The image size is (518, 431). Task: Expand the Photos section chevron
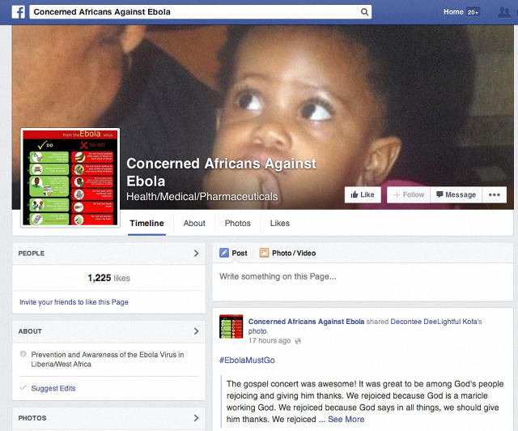coord(196,418)
